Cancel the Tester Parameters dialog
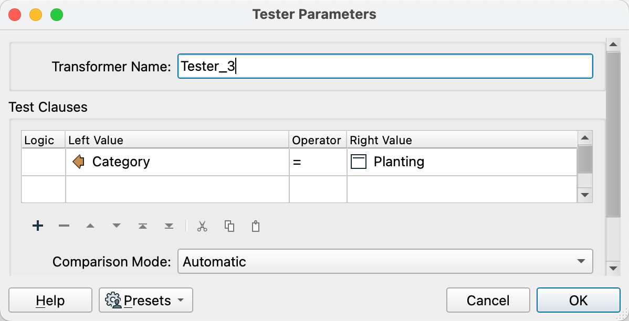Screen dimensions: 629x321 [x=488, y=300]
